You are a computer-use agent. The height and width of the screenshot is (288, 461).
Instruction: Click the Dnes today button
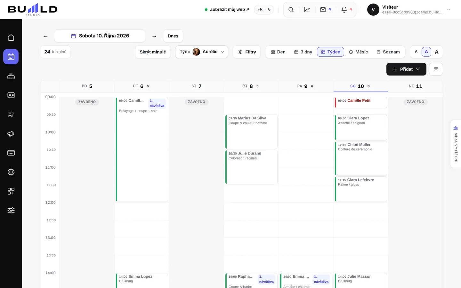coord(173,36)
